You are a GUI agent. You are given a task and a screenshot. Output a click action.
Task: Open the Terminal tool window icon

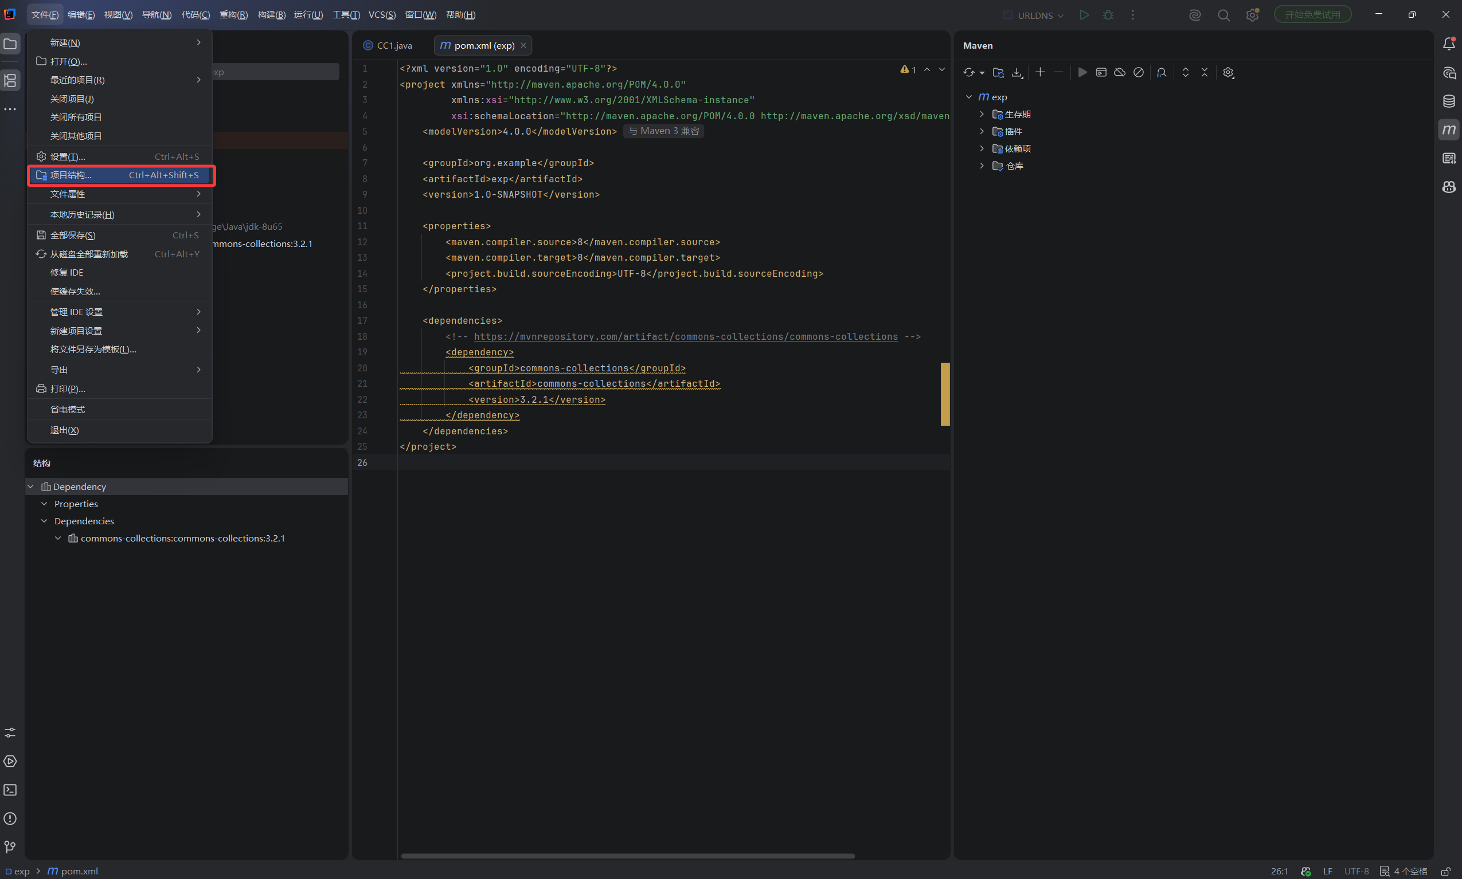pyautogui.click(x=10, y=790)
